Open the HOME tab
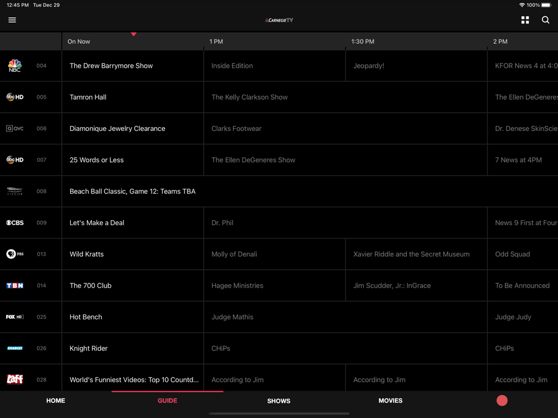Screen dimensions: 558x418 [55, 401]
